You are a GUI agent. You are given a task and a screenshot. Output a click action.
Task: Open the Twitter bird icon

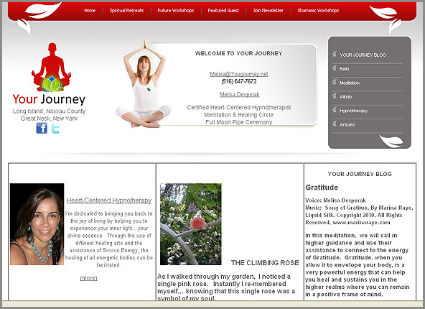point(55,129)
